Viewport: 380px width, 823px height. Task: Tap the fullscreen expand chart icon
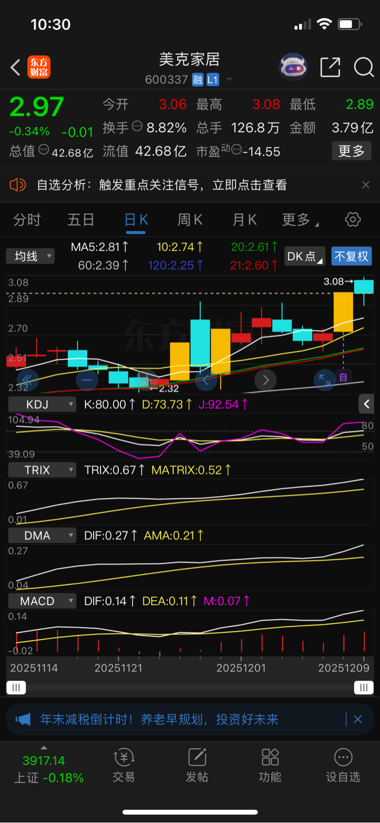(x=325, y=380)
